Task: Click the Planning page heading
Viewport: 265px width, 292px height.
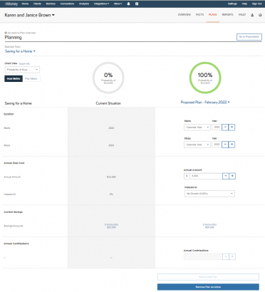Action: coord(13,38)
